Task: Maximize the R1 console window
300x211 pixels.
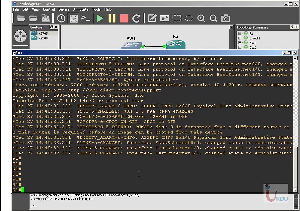Action: pyautogui.click(x=289, y=53)
